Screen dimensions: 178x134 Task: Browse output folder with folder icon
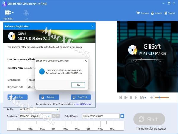[122, 116]
